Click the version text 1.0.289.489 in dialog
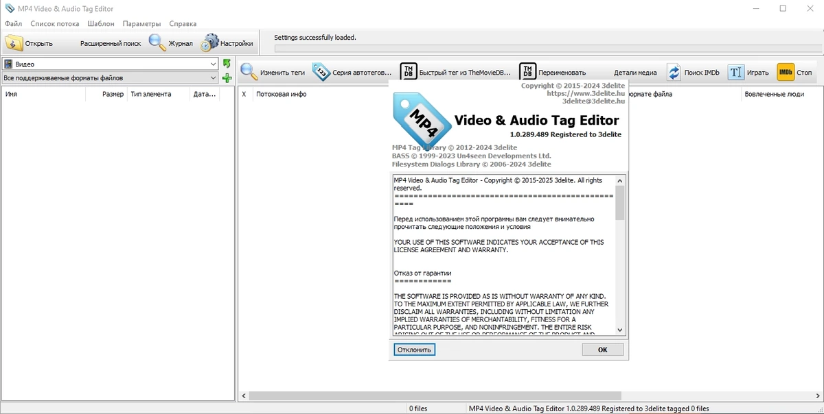This screenshot has height=414, width=824. pos(530,134)
